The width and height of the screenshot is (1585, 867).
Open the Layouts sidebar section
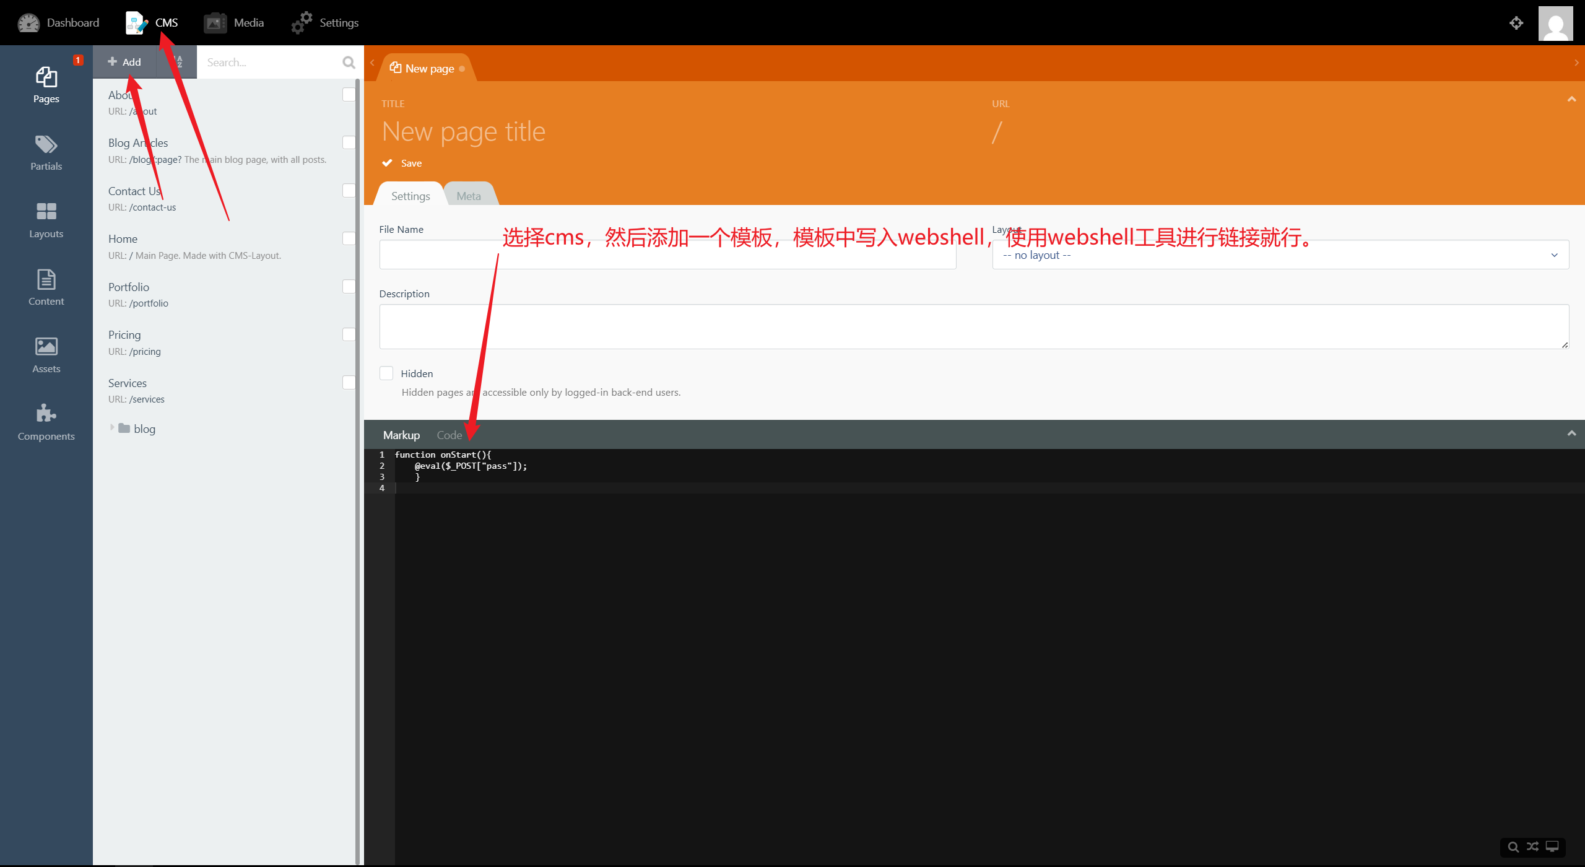click(46, 220)
